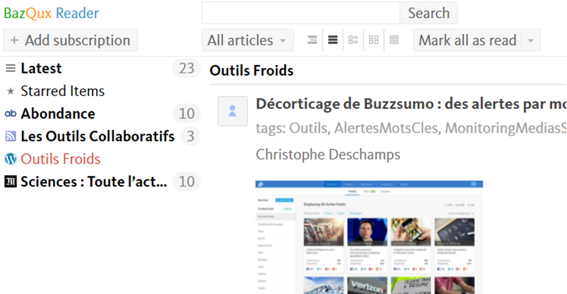Image resolution: width=567 pixels, height=294 pixels.
Task: Open the BazQux Reader logo link
Action: pyautogui.click(x=51, y=13)
